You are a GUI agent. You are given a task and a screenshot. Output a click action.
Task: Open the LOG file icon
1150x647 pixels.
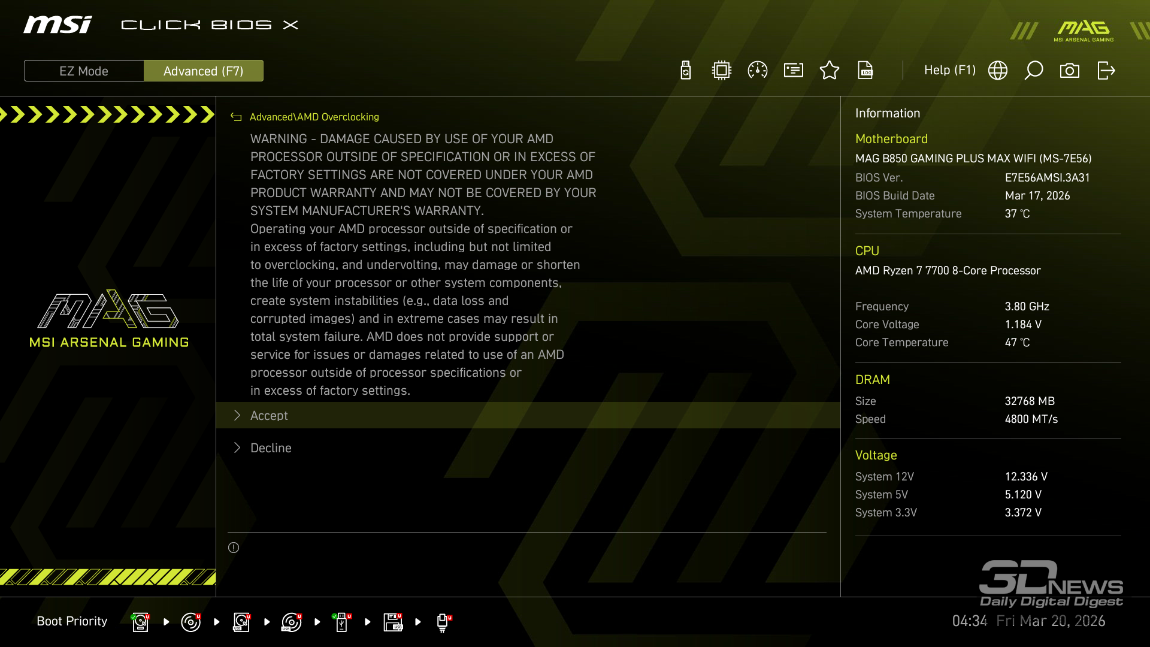pos(865,71)
